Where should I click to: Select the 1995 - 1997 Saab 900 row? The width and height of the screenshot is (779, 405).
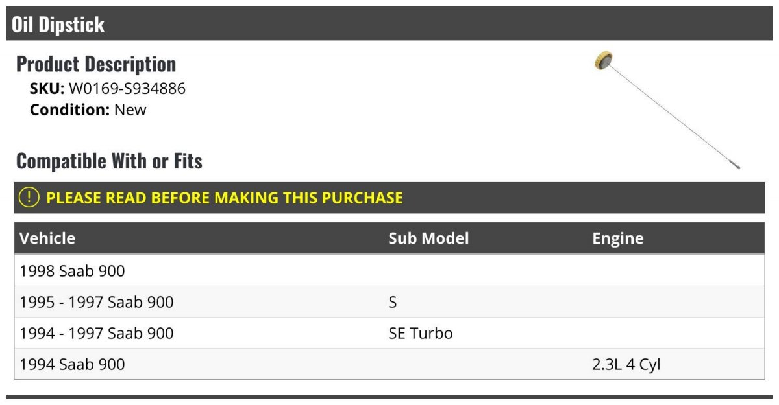pyautogui.click(x=389, y=302)
